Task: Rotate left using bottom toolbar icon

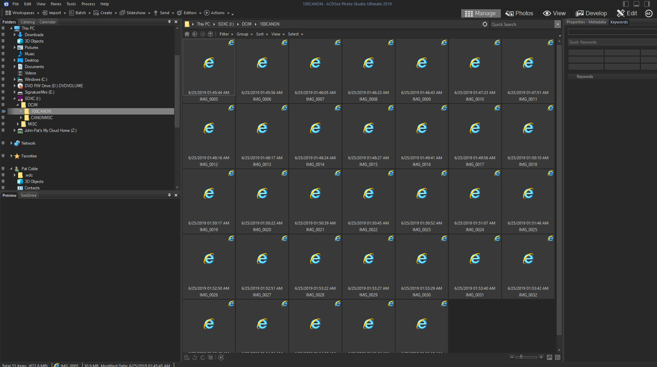Action: [194, 357]
